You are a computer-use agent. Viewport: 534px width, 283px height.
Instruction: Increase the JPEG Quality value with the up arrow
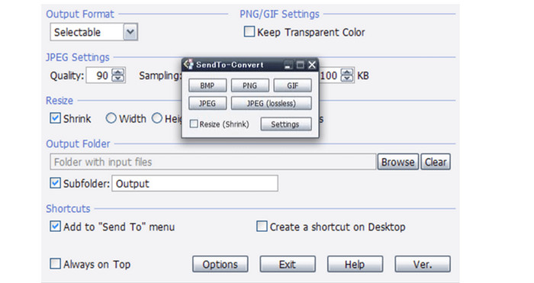click(117, 72)
